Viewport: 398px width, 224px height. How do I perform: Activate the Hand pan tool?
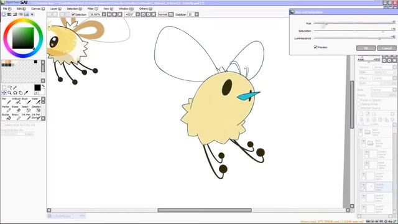tap(21, 93)
